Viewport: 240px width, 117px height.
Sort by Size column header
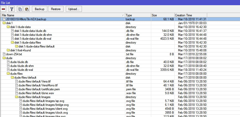163,15
